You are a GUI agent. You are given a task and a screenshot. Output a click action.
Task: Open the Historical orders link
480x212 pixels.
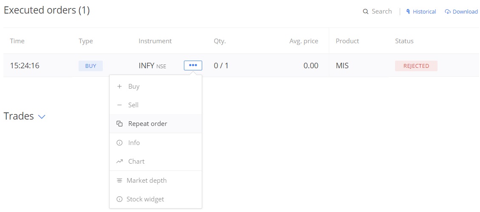point(421,11)
